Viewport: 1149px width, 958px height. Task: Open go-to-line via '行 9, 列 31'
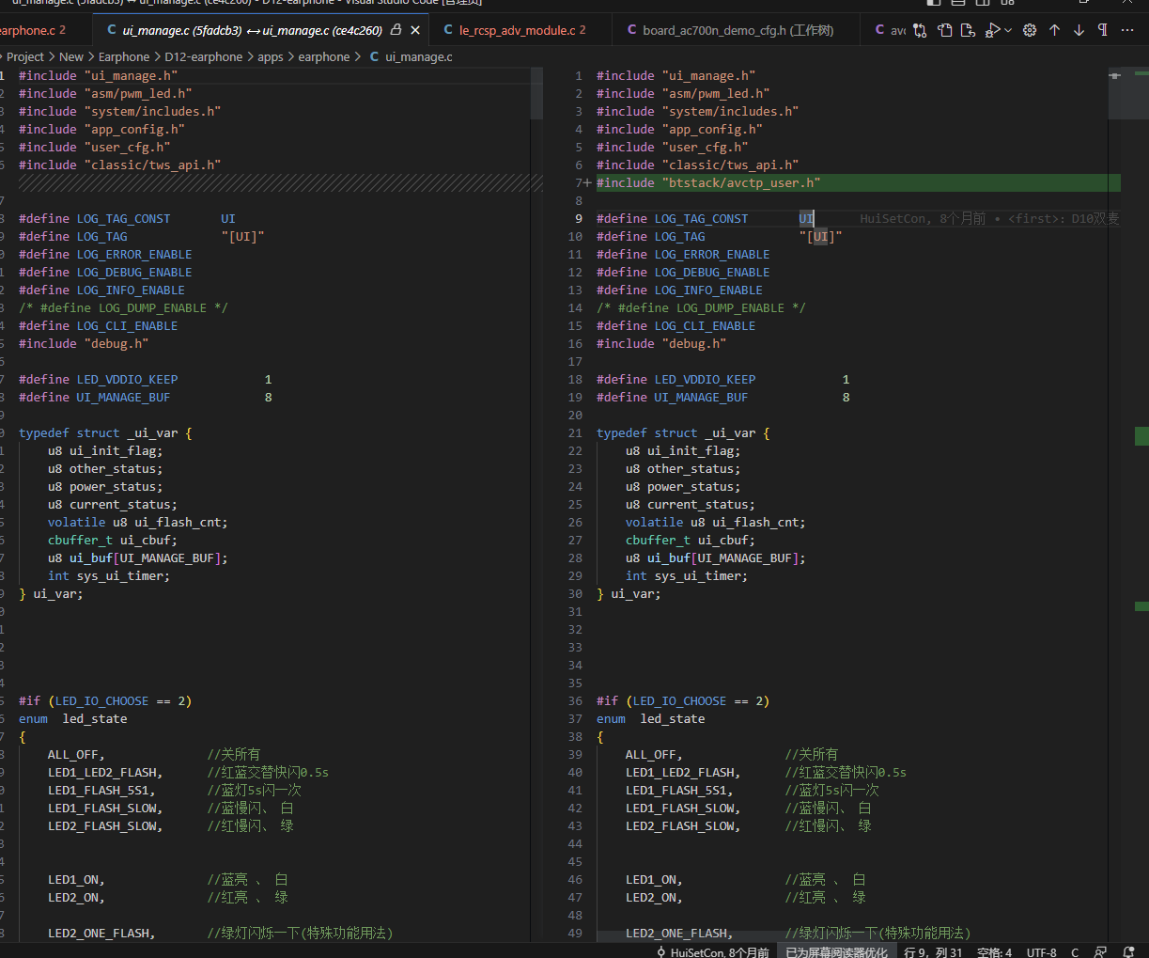933,951
